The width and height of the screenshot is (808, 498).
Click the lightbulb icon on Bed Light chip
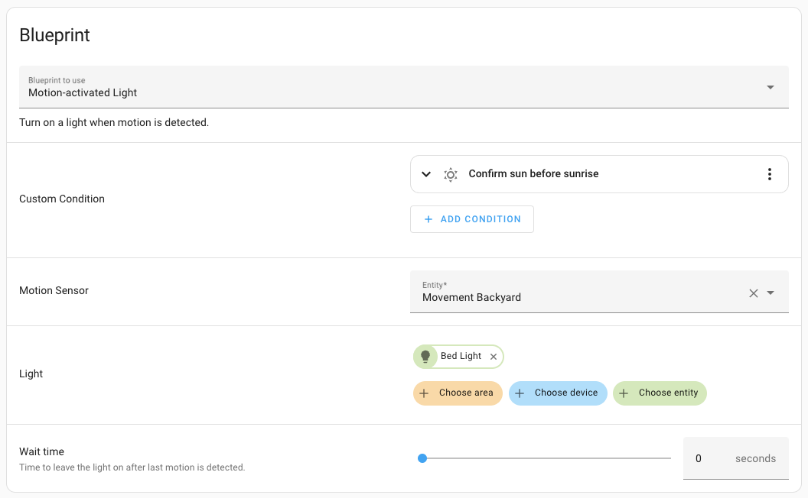point(425,357)
